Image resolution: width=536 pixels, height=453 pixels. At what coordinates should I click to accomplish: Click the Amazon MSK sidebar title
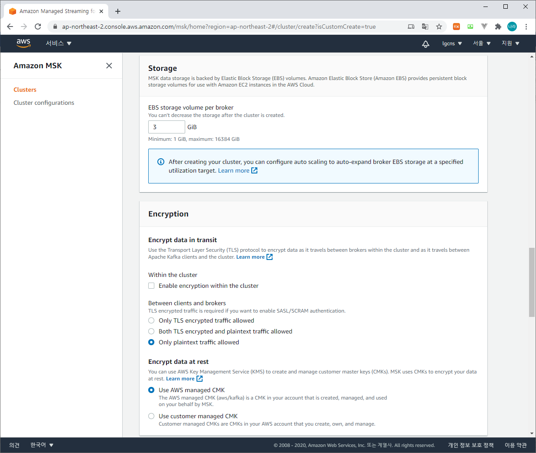pyautogui.click(x=38, y=66)
